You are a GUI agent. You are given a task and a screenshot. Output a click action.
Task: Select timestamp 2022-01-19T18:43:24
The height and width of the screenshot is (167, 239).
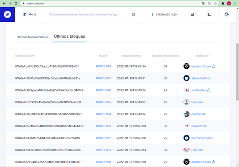click(131, 66)
